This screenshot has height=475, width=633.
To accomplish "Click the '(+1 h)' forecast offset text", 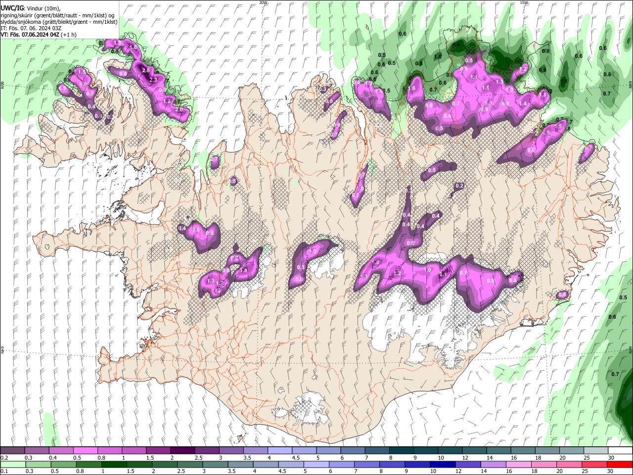I will tap(69, 35).
